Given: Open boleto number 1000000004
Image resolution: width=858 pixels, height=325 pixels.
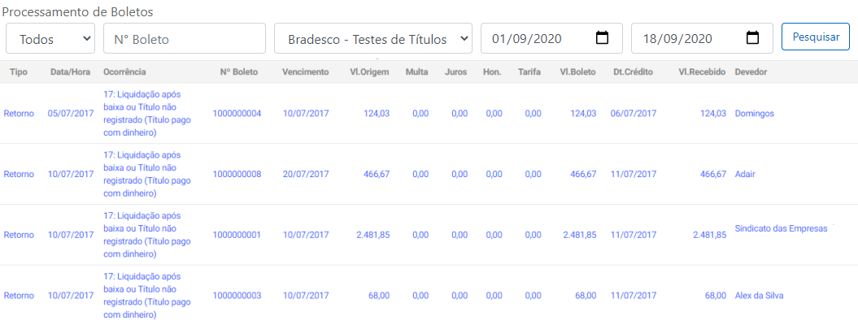Looking at the screenshot, I should click(237, 114).
